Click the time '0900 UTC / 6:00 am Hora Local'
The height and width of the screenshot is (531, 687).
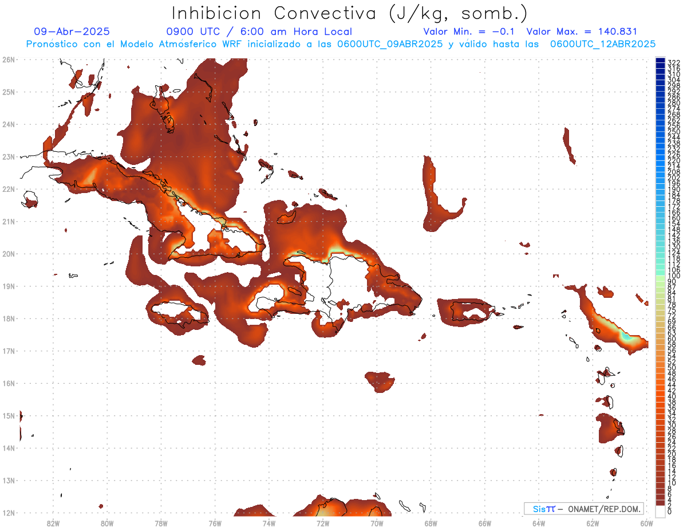tap(259, 32)
